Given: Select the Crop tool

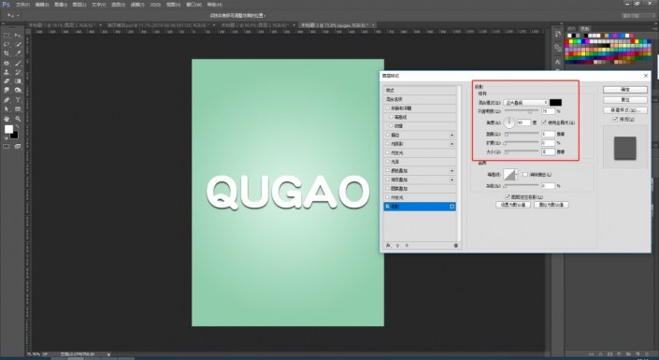Looking at the screenshot, I should 7,54.
